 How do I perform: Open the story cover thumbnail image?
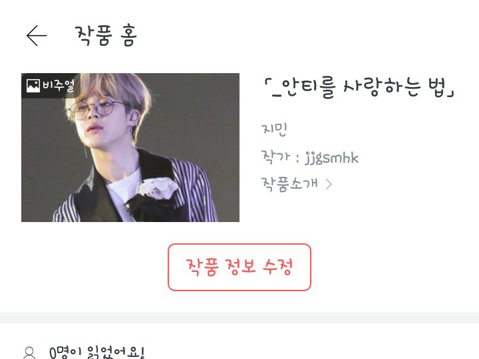click(130, 148)
